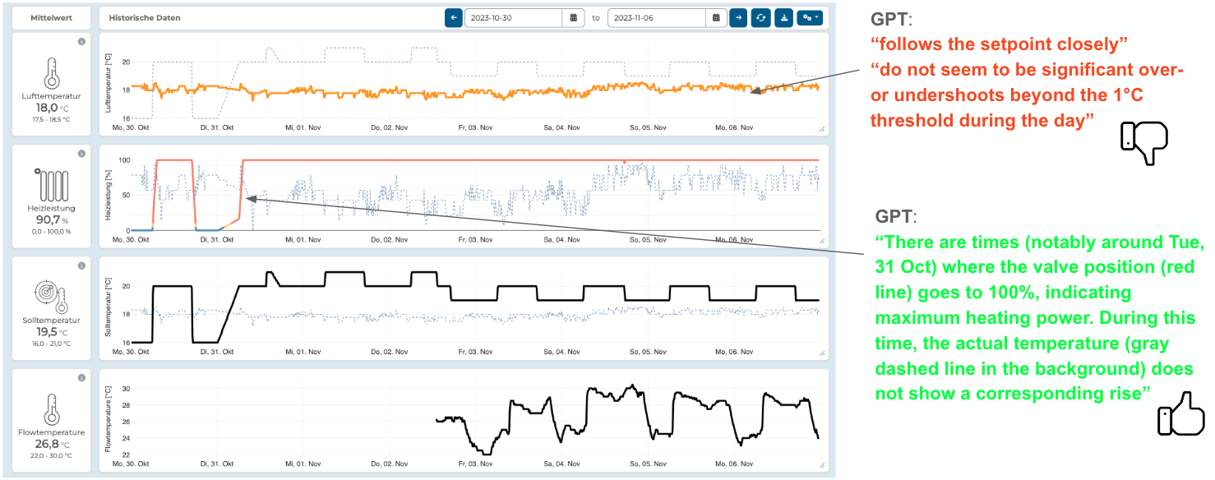Image resolution: width=1215 pixels, height=480 pixels.
Task: Download the historical data
Action: tap(783, 17)
